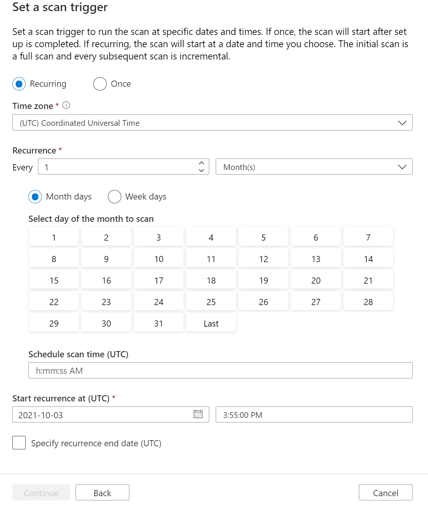Click the start recurrence time field
This screenshot has width=428, height=505.
click(314, 415)
